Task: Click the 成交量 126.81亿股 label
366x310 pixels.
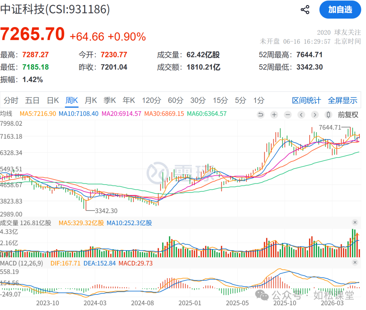Action: coord(26,223)
